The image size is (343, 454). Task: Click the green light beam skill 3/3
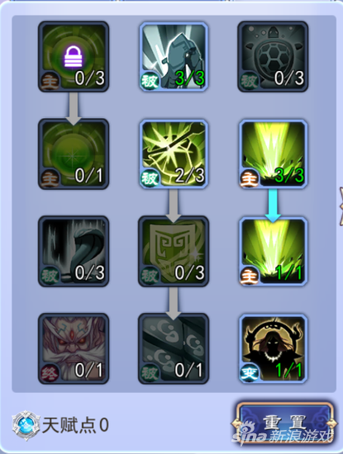pos(273,154)
